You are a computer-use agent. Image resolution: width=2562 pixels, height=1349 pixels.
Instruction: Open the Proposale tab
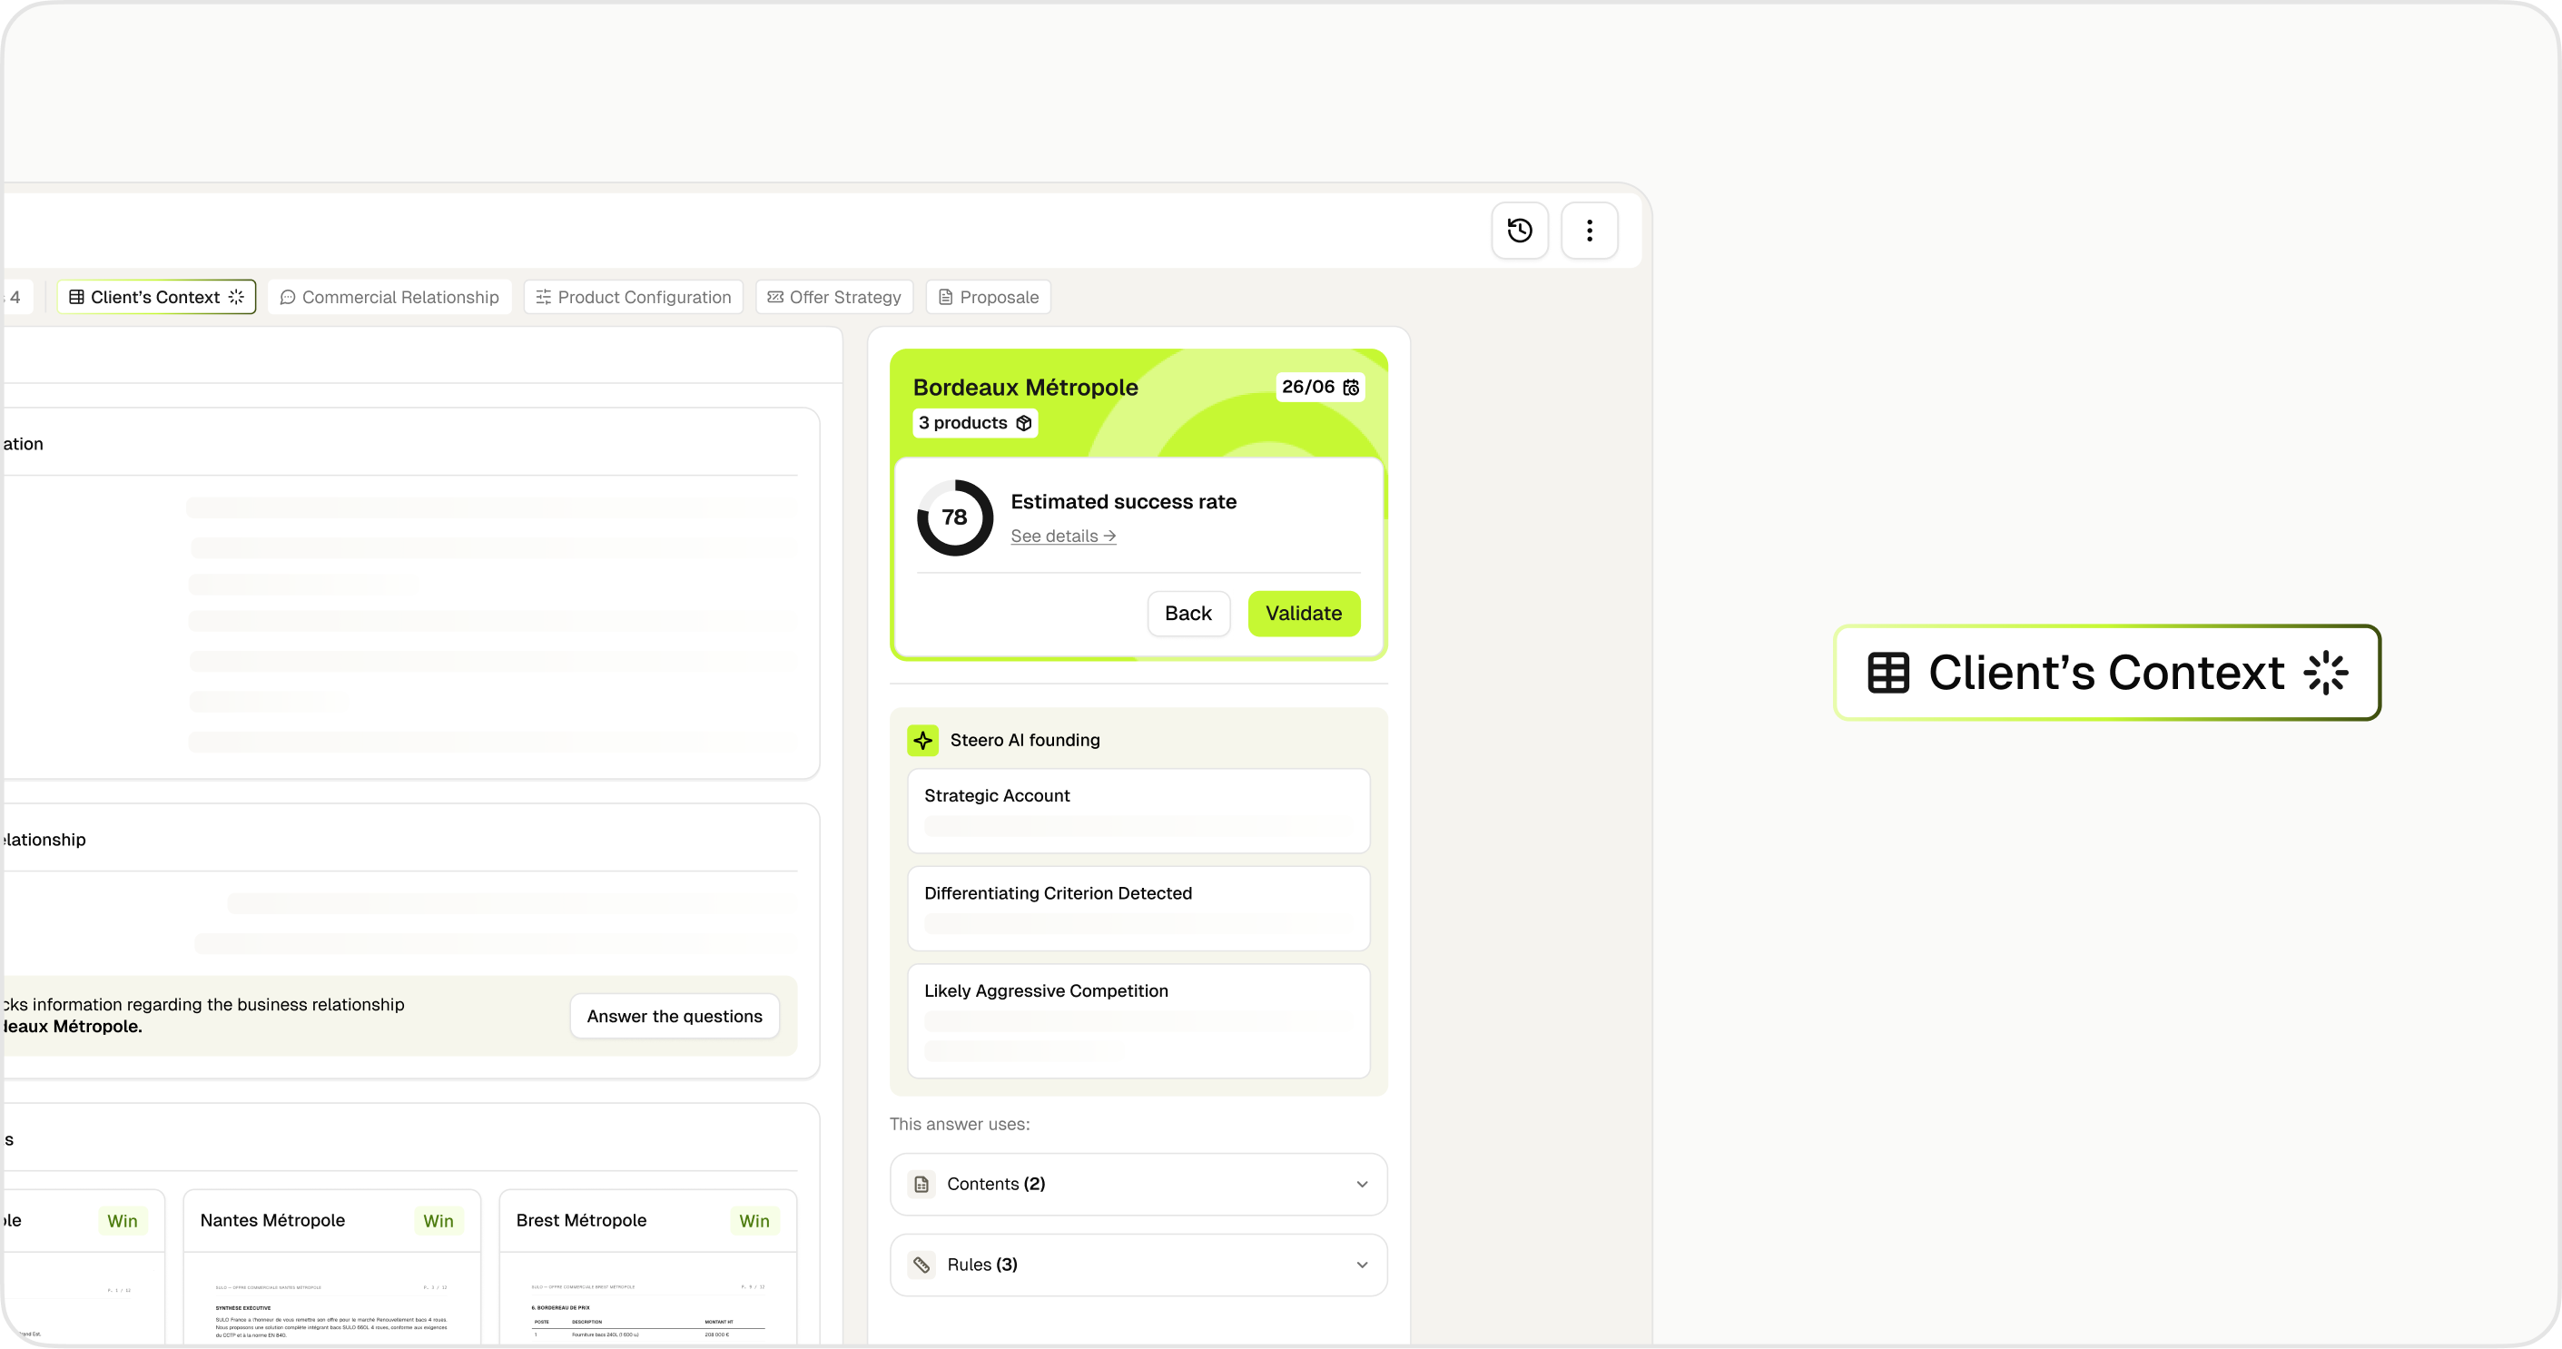(988, 297)
